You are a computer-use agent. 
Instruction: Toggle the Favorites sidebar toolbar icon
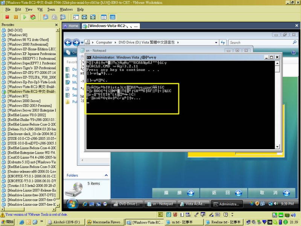click(76, 17)
